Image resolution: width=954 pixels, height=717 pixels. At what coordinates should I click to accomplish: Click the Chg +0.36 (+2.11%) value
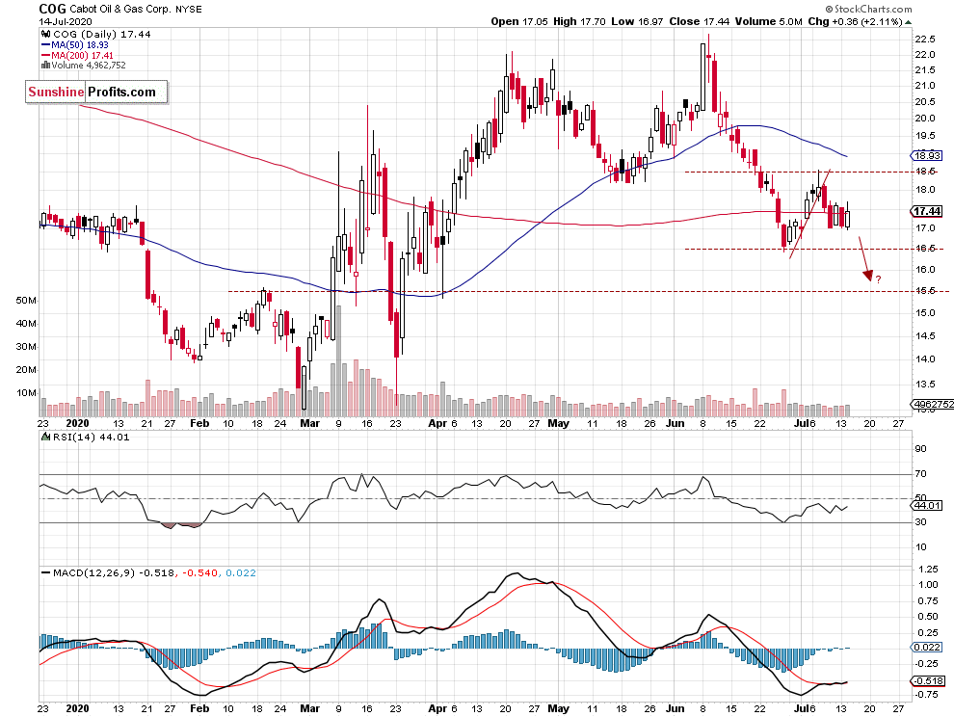tap(855, 21)
